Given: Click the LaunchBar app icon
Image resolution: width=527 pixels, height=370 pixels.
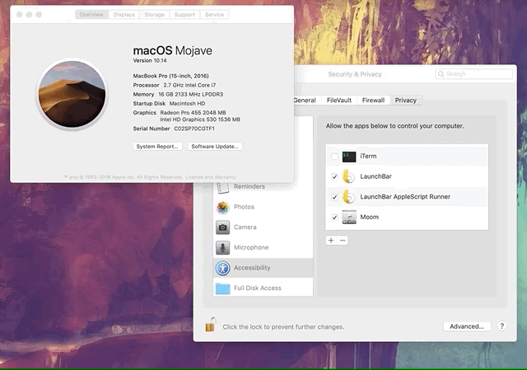Looking at the screenshot, I should [349, 176].
